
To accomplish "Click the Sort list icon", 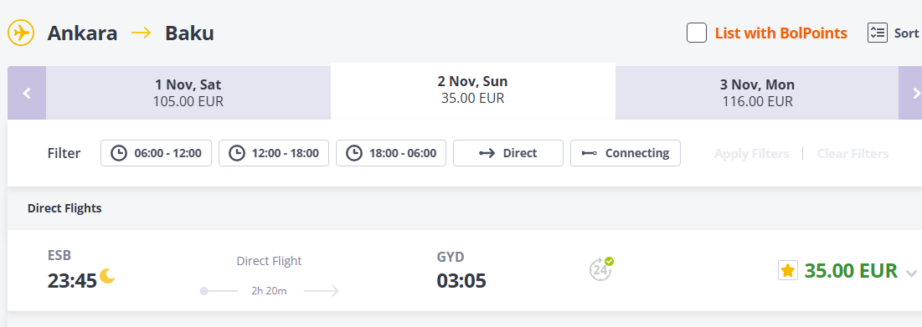I will pyautogui.click(x=877, y=33).
